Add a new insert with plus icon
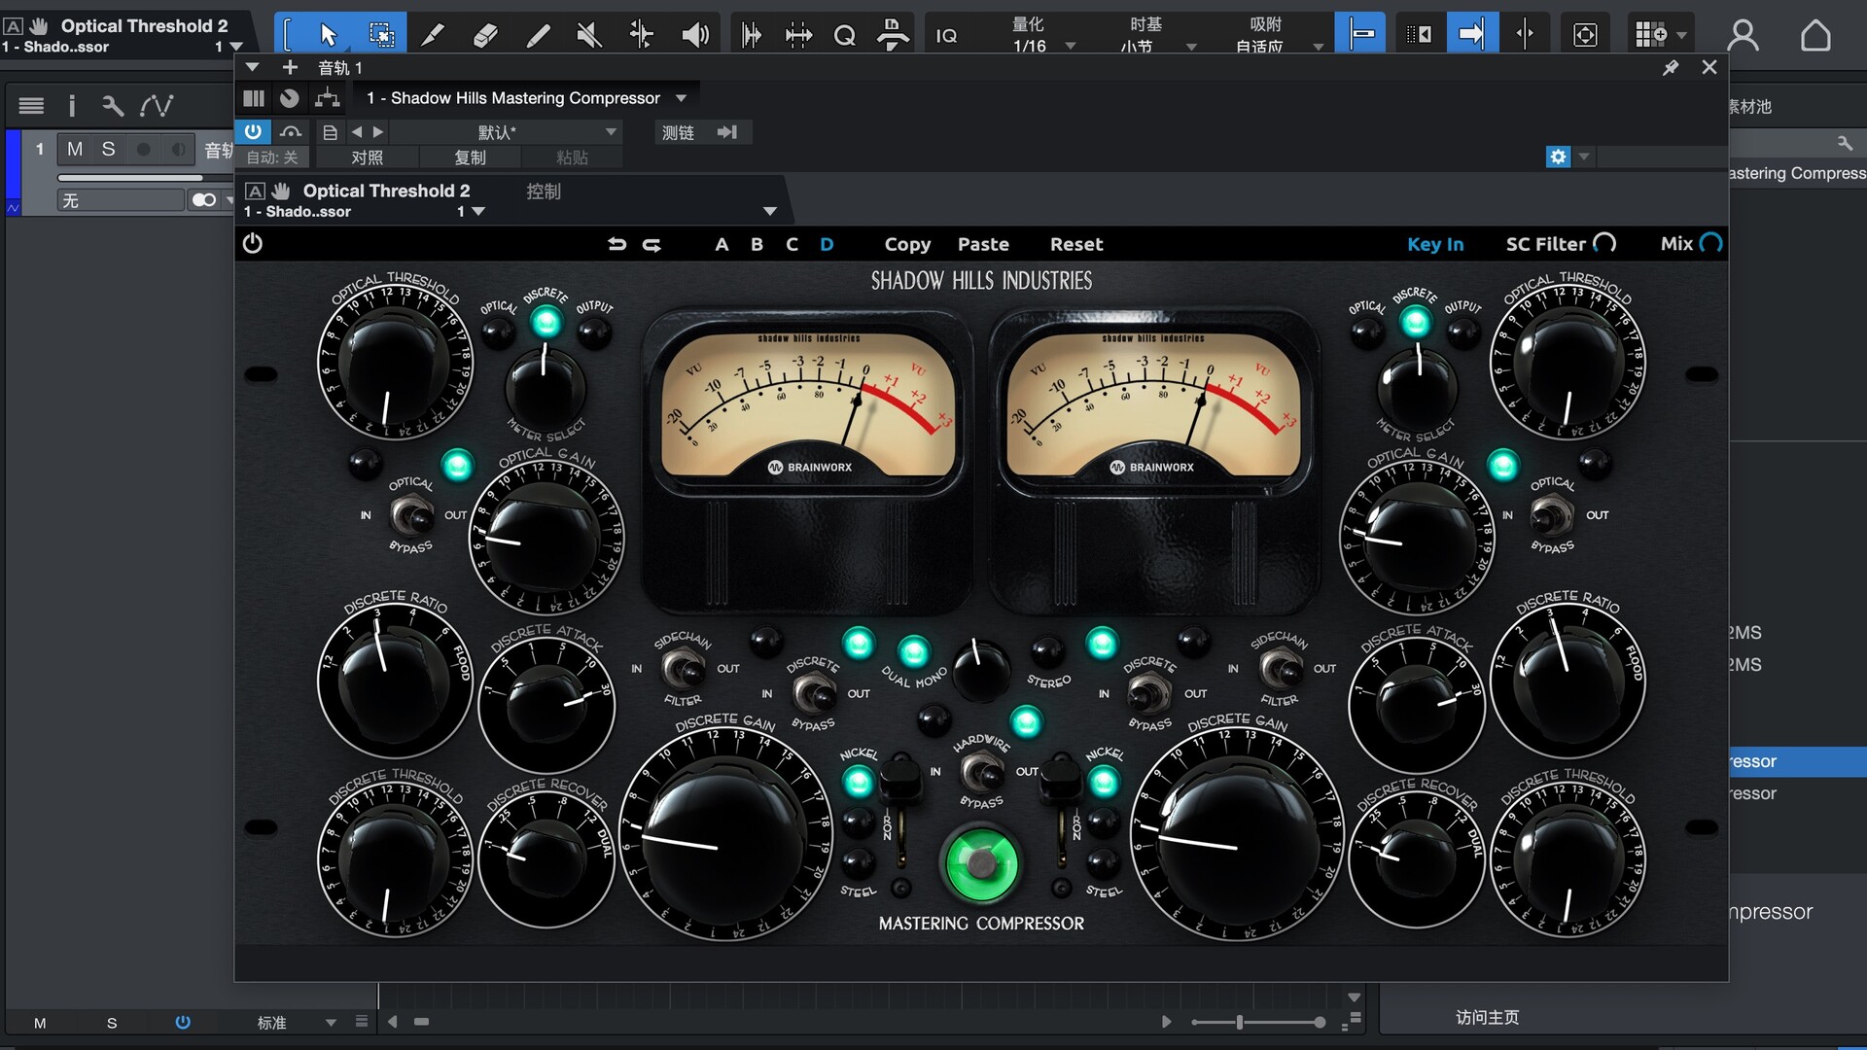1867x1050 pixels. pos(290,67)
